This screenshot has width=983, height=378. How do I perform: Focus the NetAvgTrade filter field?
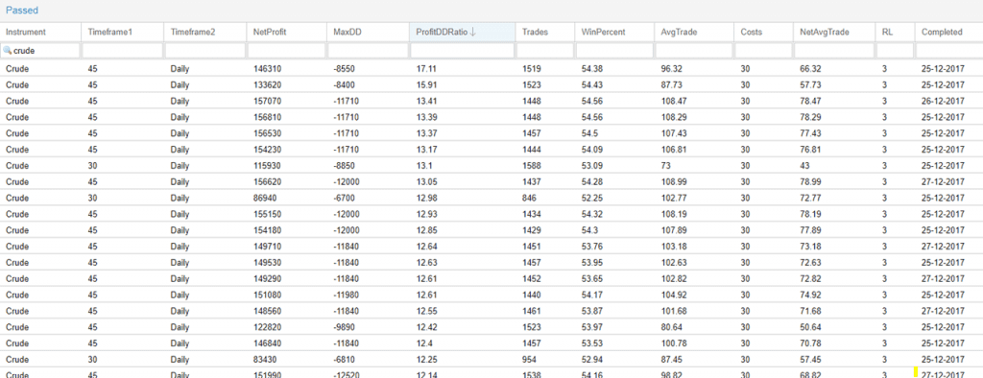(x=834, y=51)
